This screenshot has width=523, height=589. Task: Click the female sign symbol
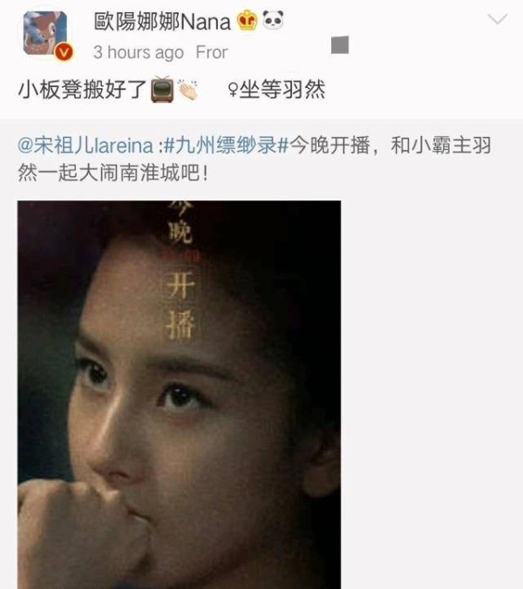pos(233,90)
